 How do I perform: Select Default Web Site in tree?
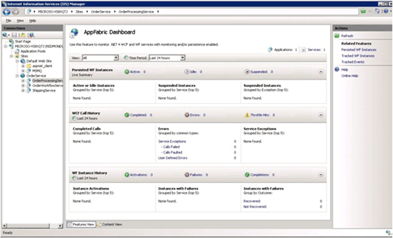(x=39, y=61)
